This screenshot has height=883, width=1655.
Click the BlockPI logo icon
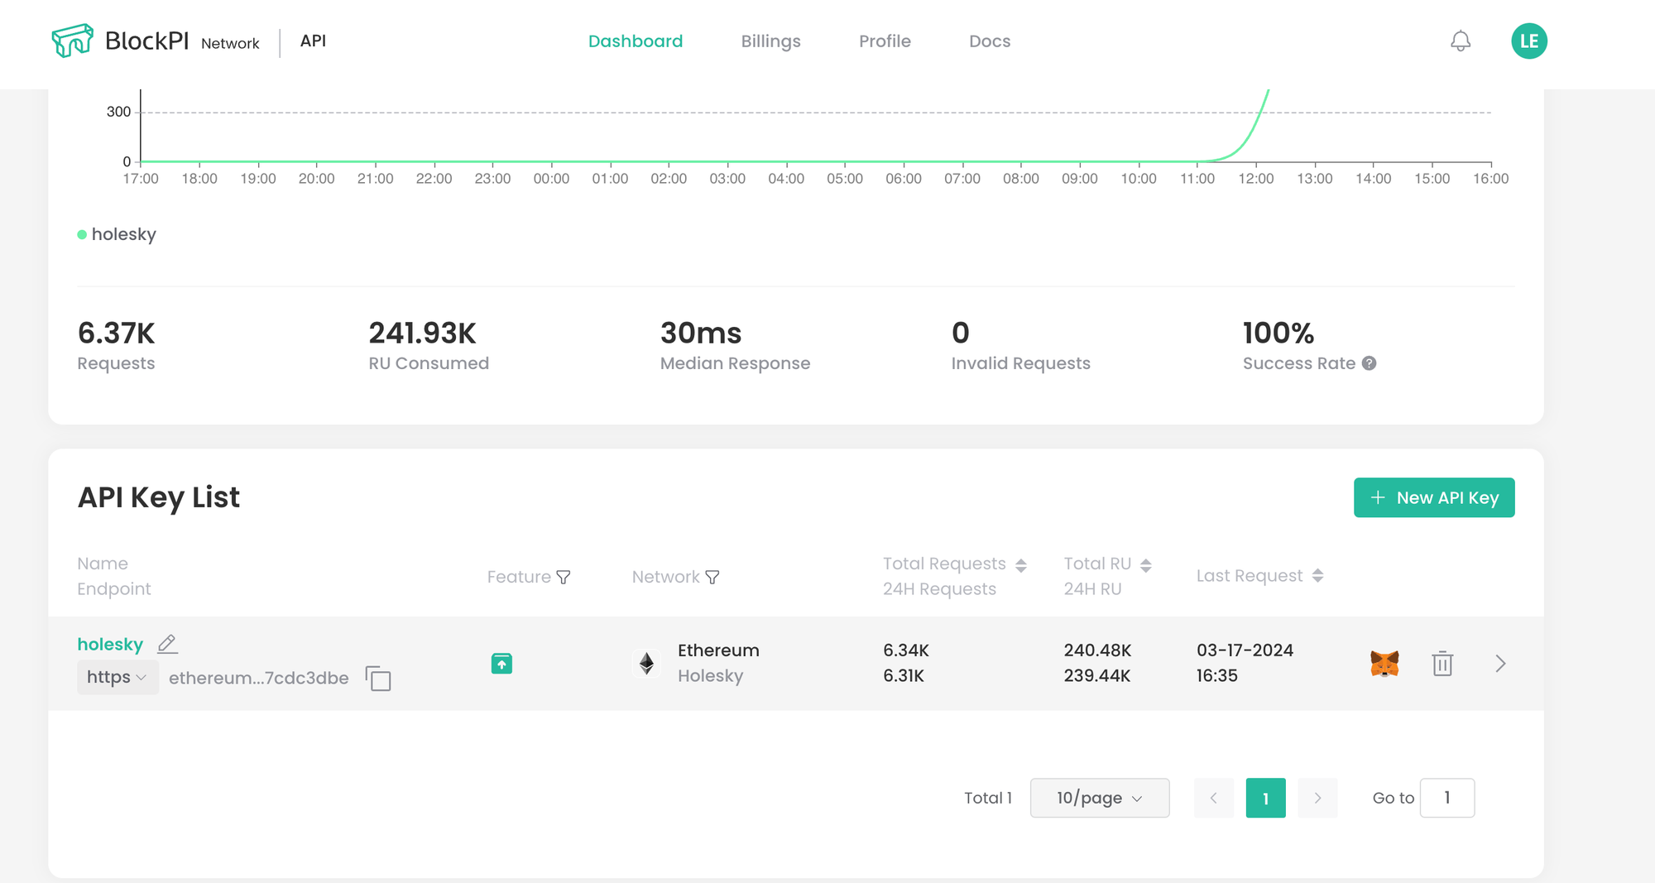pos(72,41)
